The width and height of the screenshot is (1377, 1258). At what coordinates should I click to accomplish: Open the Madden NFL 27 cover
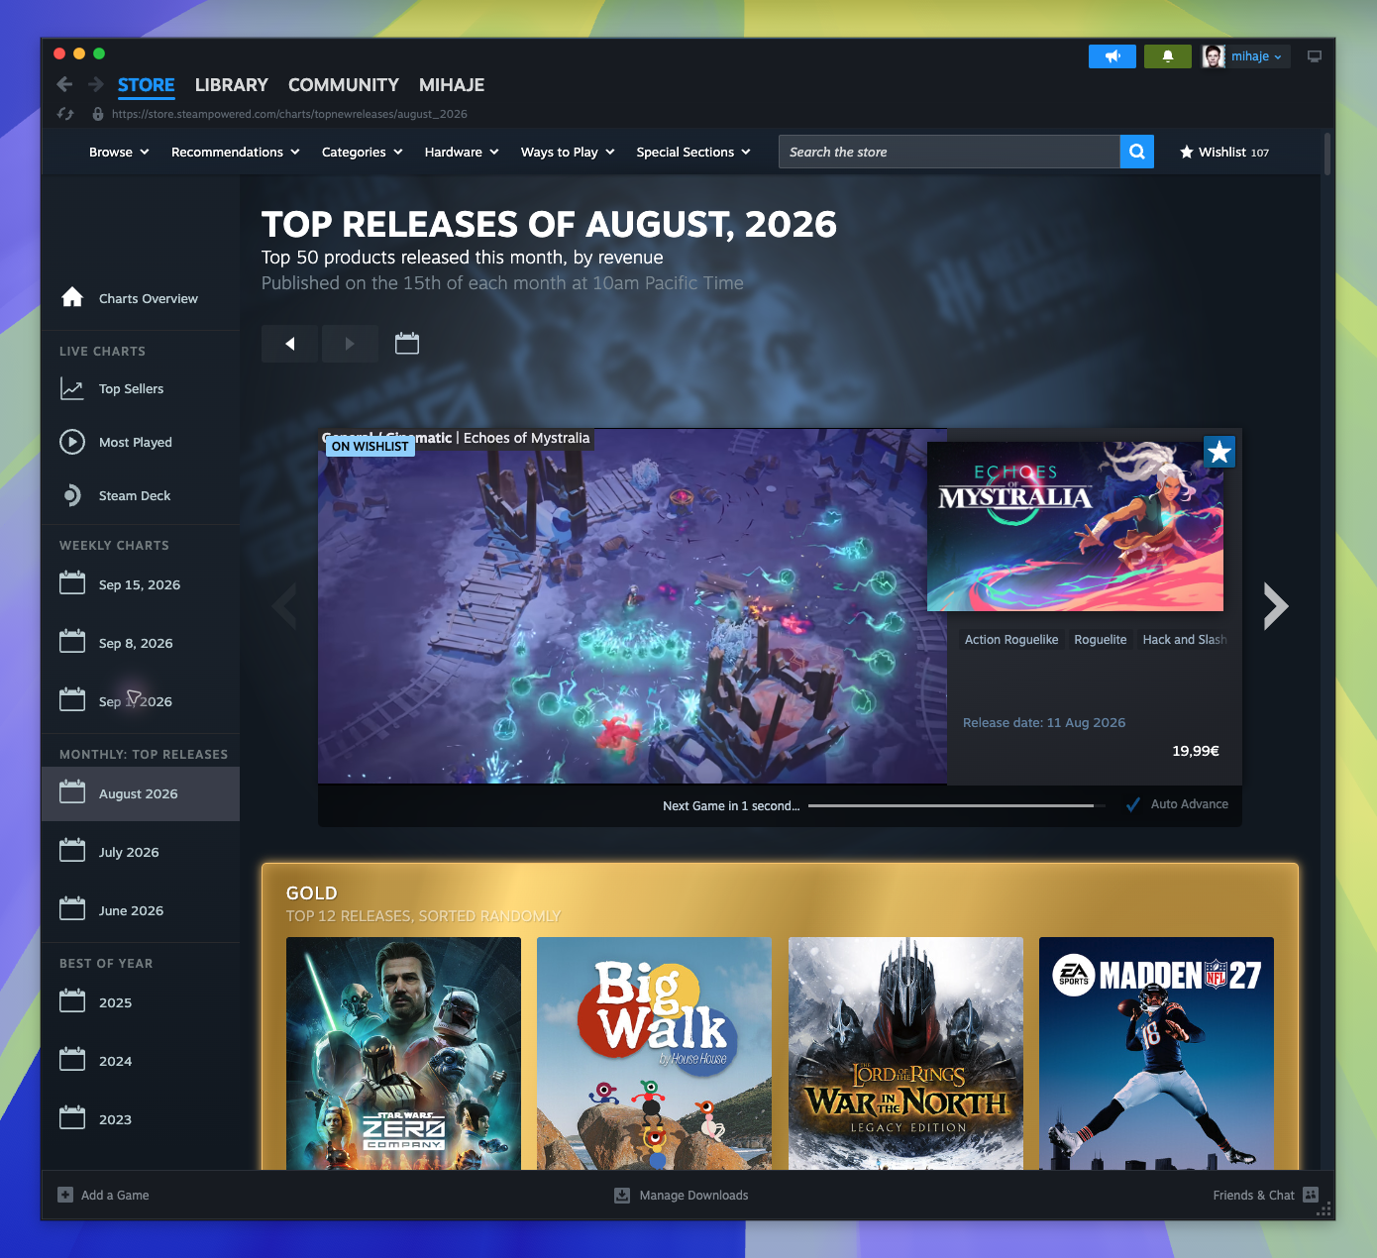(1156, 1053)
